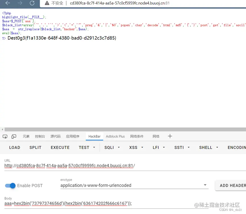
Task: Open the 网络 devtools tab
Action: point(156,136)
